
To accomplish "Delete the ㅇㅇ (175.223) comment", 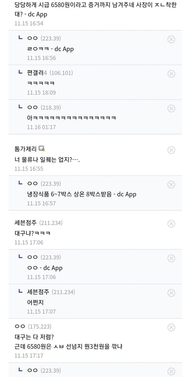I will click(x=171, y=327).
